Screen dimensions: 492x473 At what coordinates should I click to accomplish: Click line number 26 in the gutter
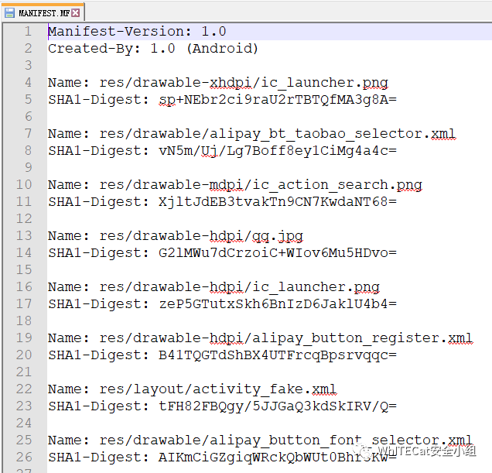click(x=24, y=458)
